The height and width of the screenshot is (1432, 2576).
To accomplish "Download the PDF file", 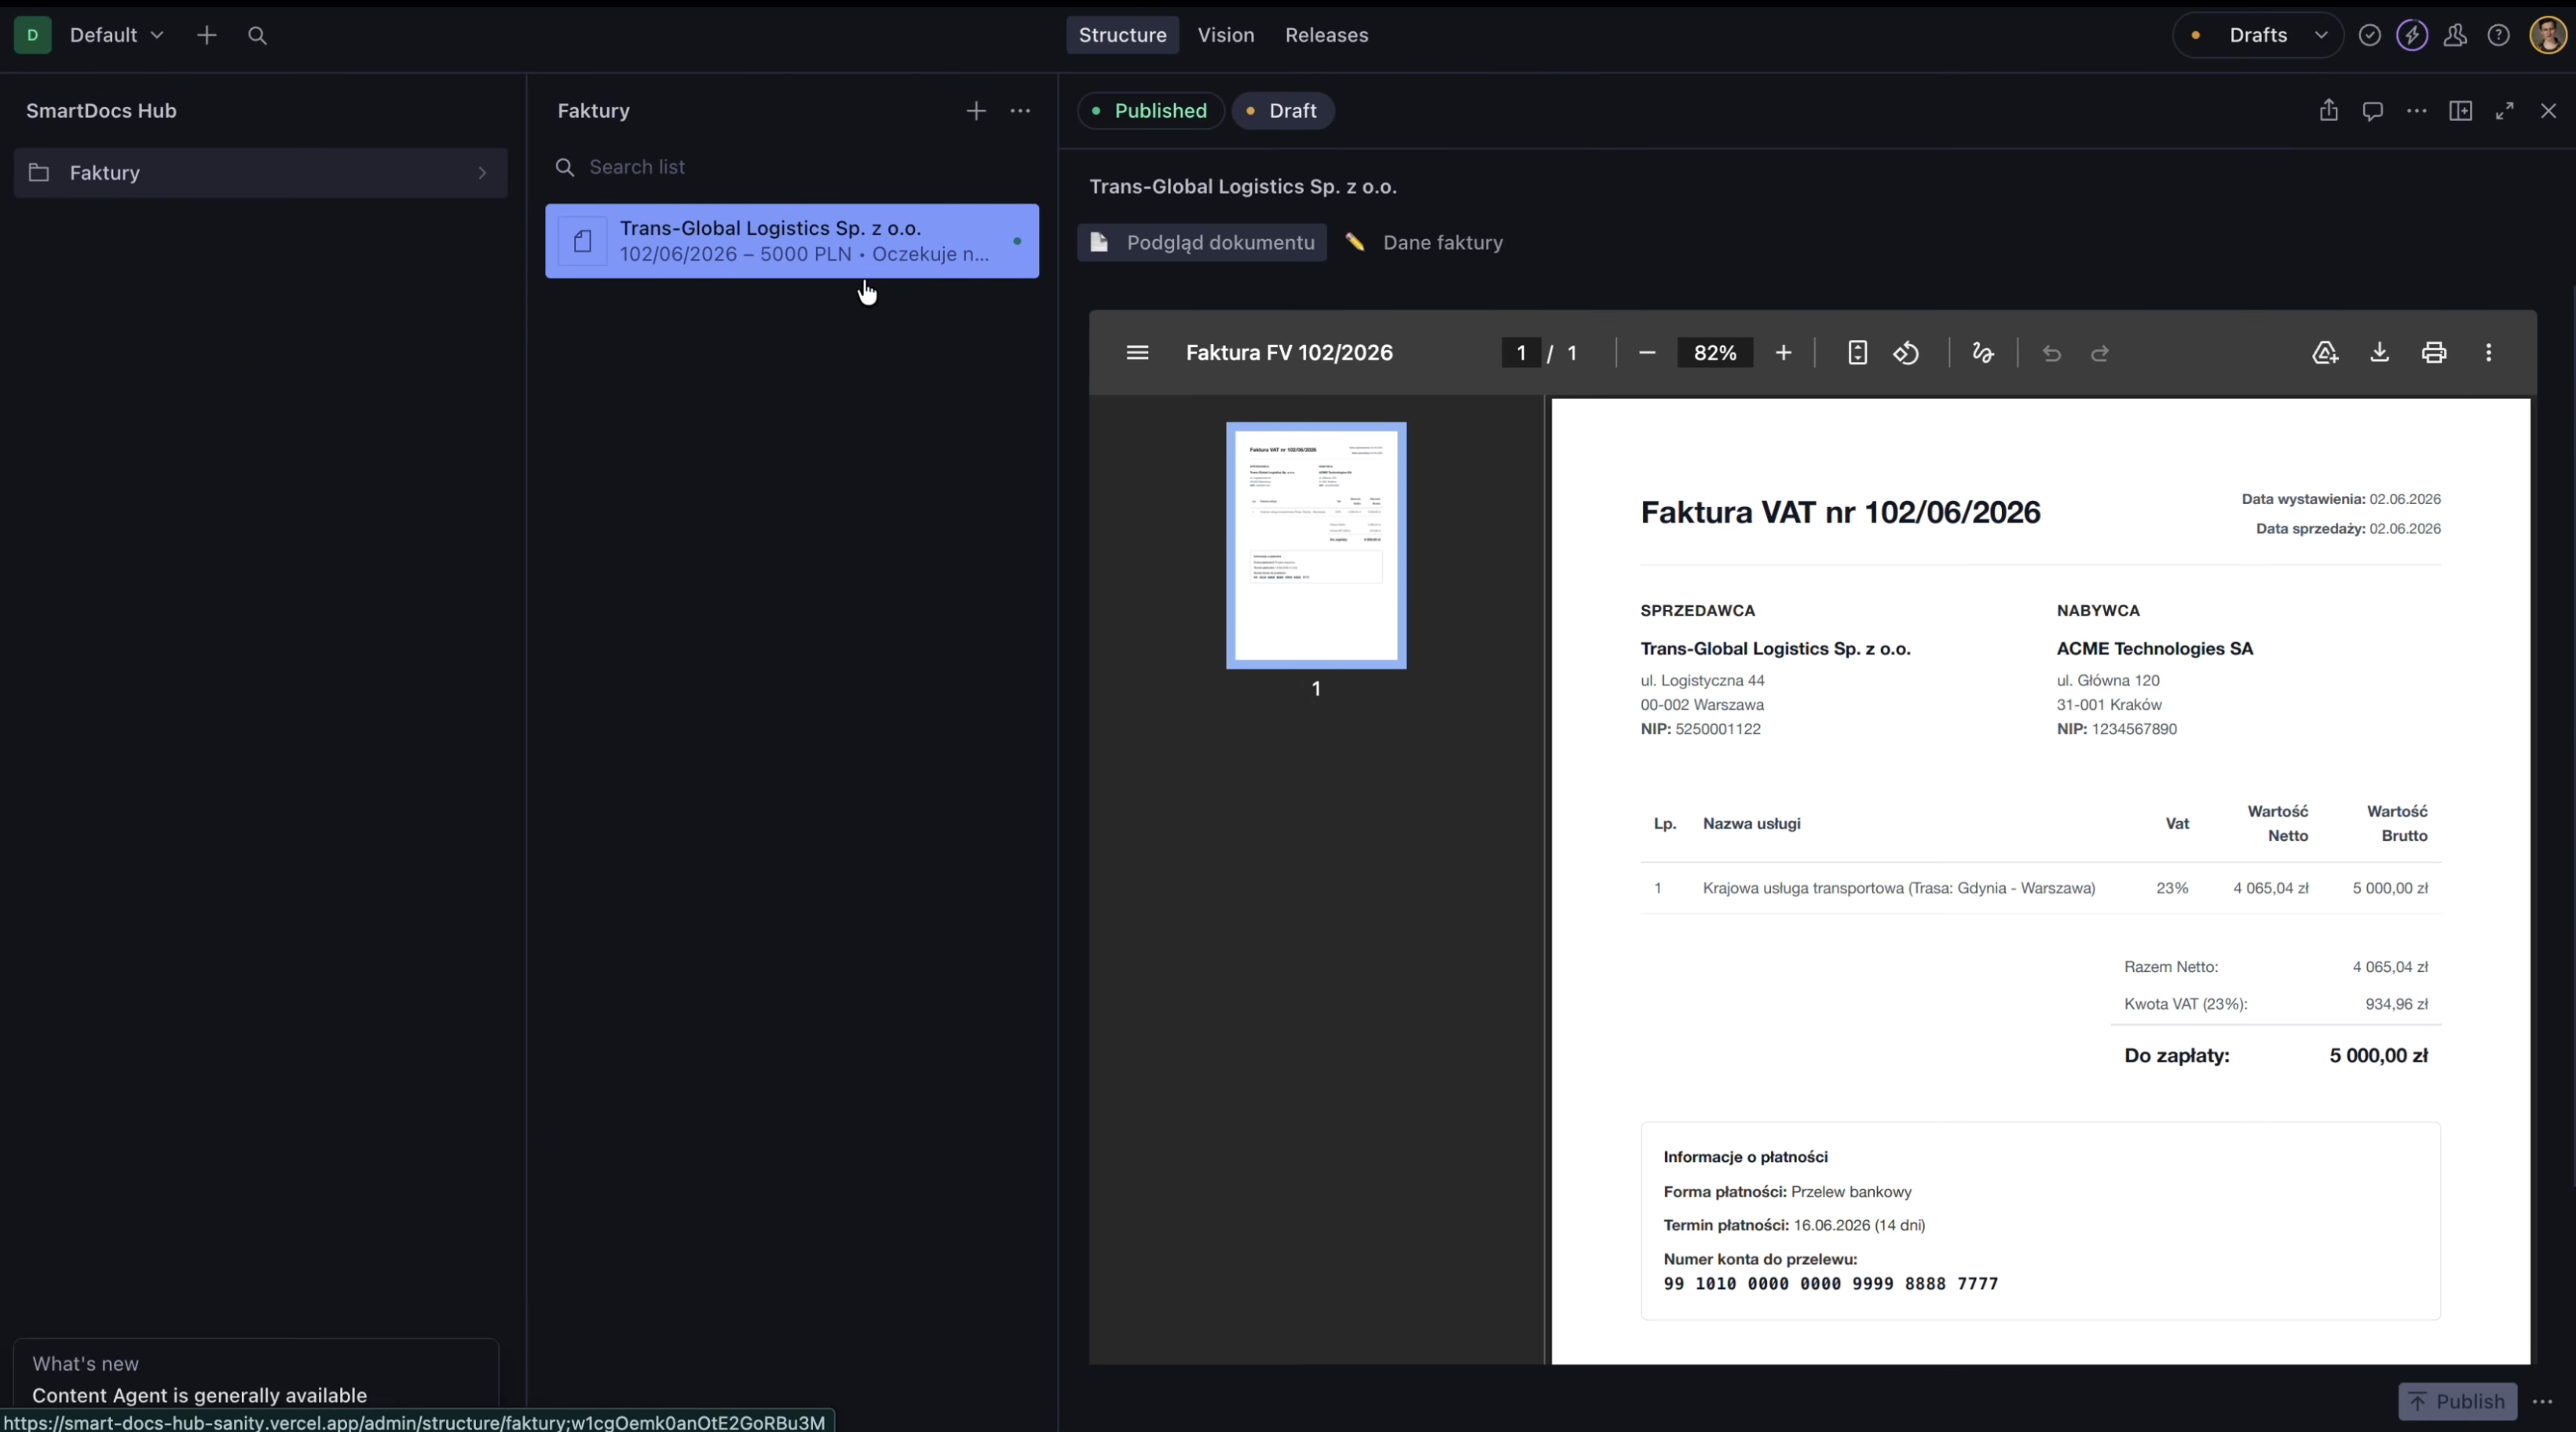I will pyautogui.click(x=2380, y=353).
